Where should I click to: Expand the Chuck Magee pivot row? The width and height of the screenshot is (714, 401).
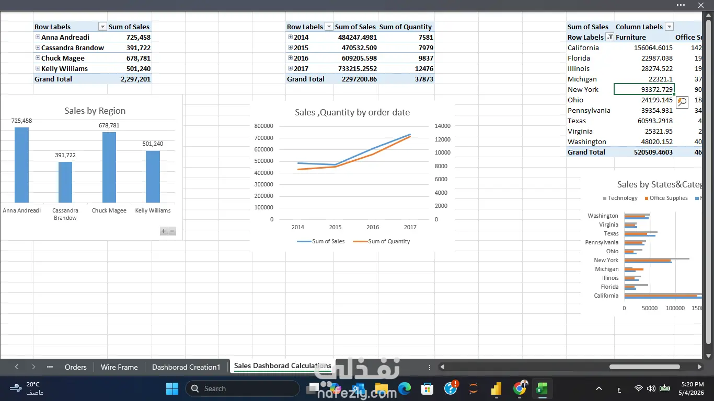pos(38,58)
